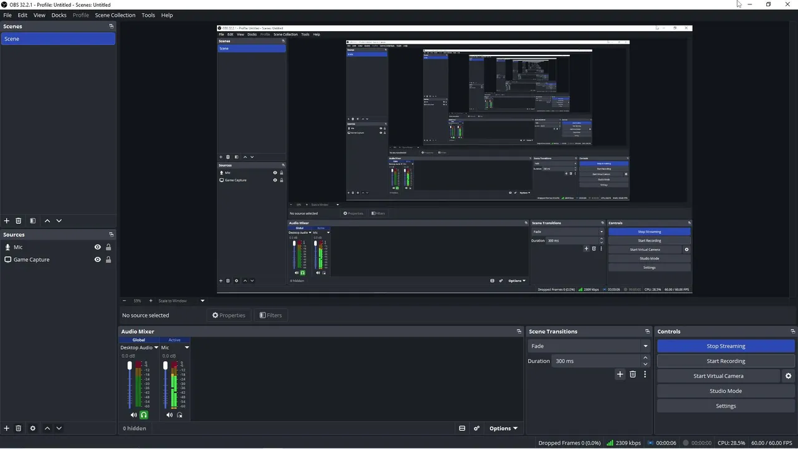Viewport: 798px width, 449px height.
Task: Increase transition duration with up arrow
Action: tap(645, 358)
